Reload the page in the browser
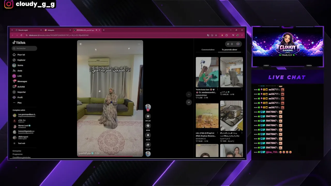Viewport: 331px width, 186px height. (x=21, y=35)
